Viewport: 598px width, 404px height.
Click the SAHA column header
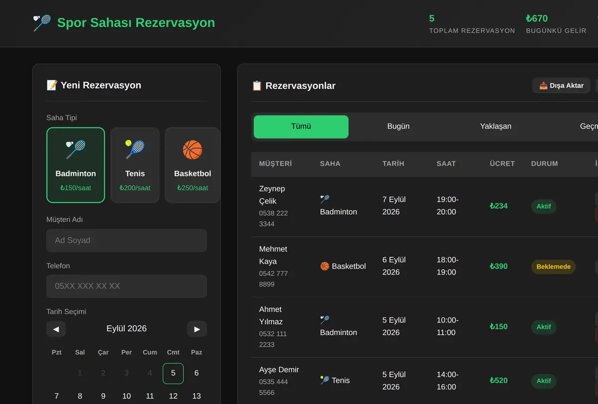pyautogui.click(x=330, y=163)
